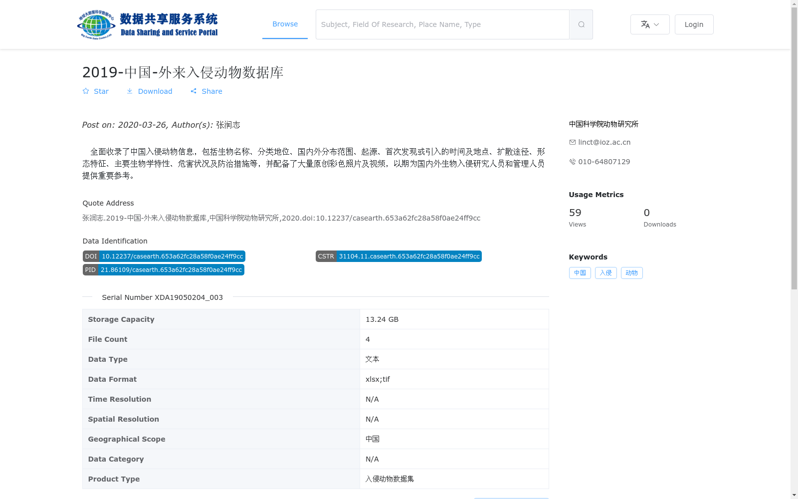Click phone number 010-64807129

pyautogui.click(x=604, y=162)
